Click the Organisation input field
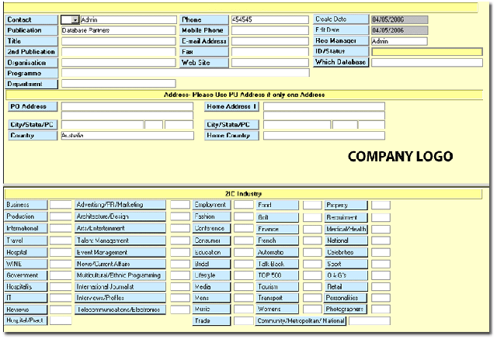The image size is (497, 339). pos(118,62)
